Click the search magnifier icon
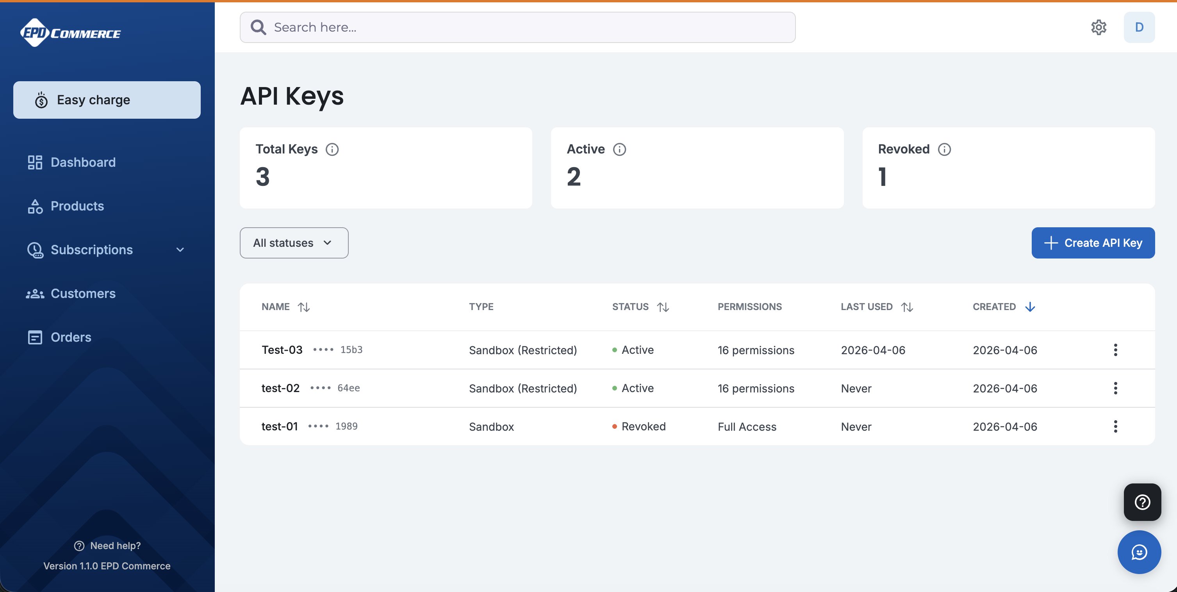The height and width of the screenshot is (592, 1177). tap(258, 27)
